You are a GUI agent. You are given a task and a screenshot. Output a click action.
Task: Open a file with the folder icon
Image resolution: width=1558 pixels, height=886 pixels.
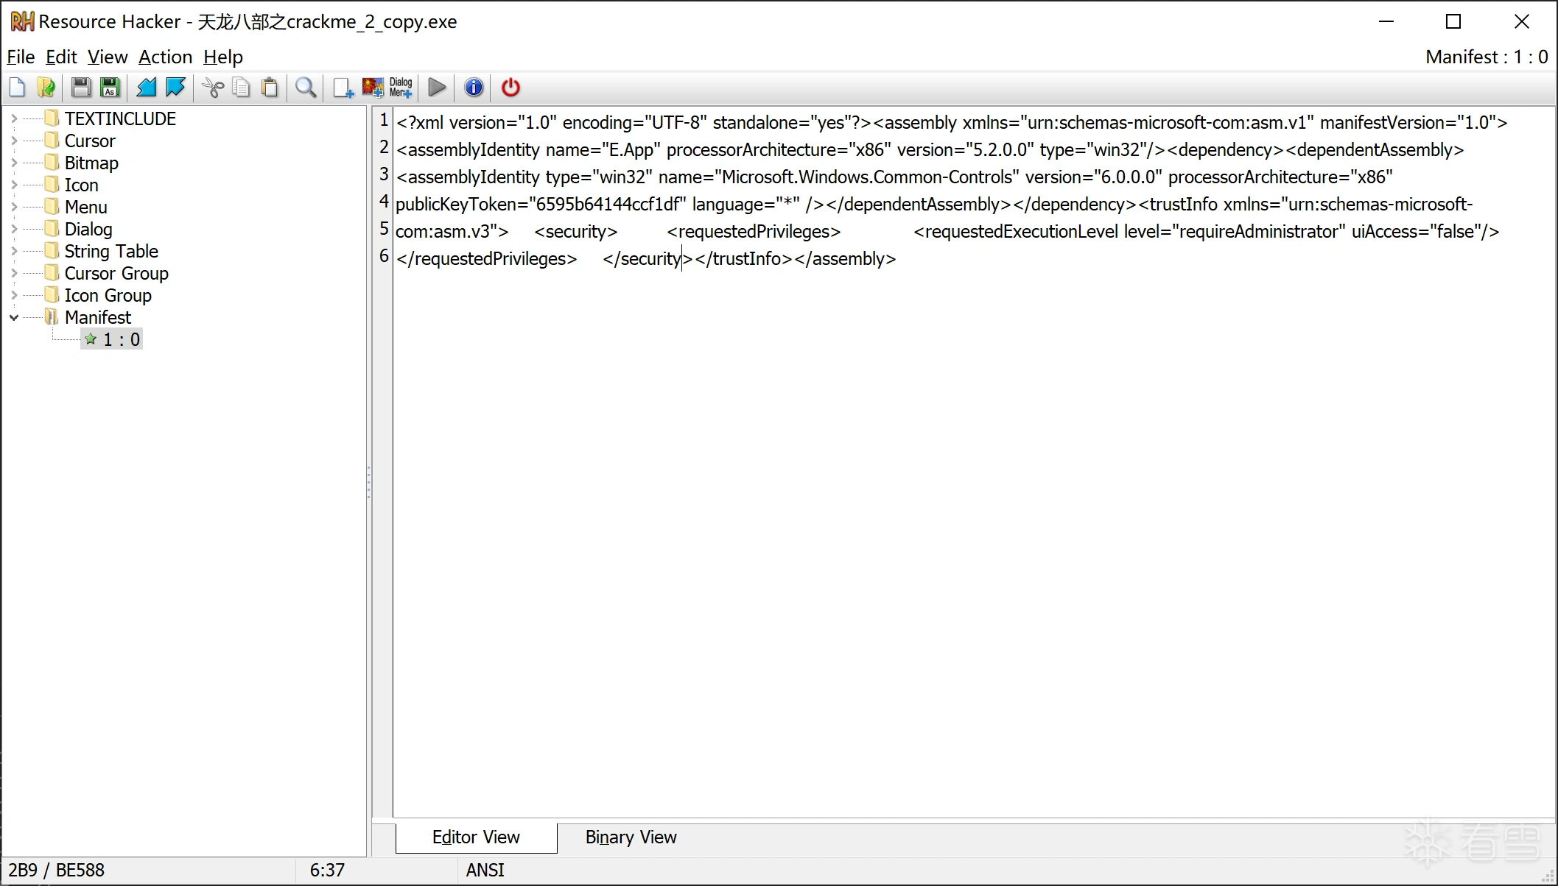pos(46,88)
